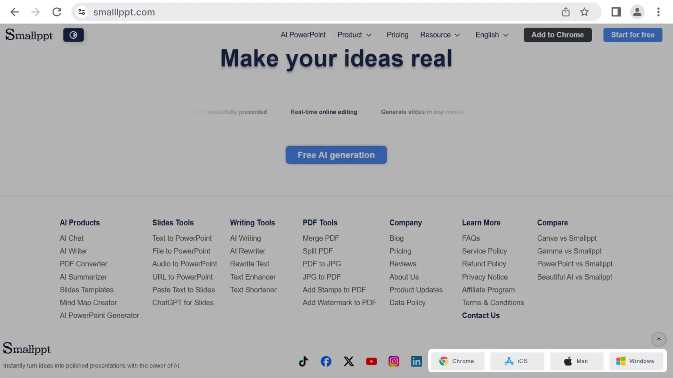Click the share page icon
The image size is (673, 378).
[x=566, y=12]
